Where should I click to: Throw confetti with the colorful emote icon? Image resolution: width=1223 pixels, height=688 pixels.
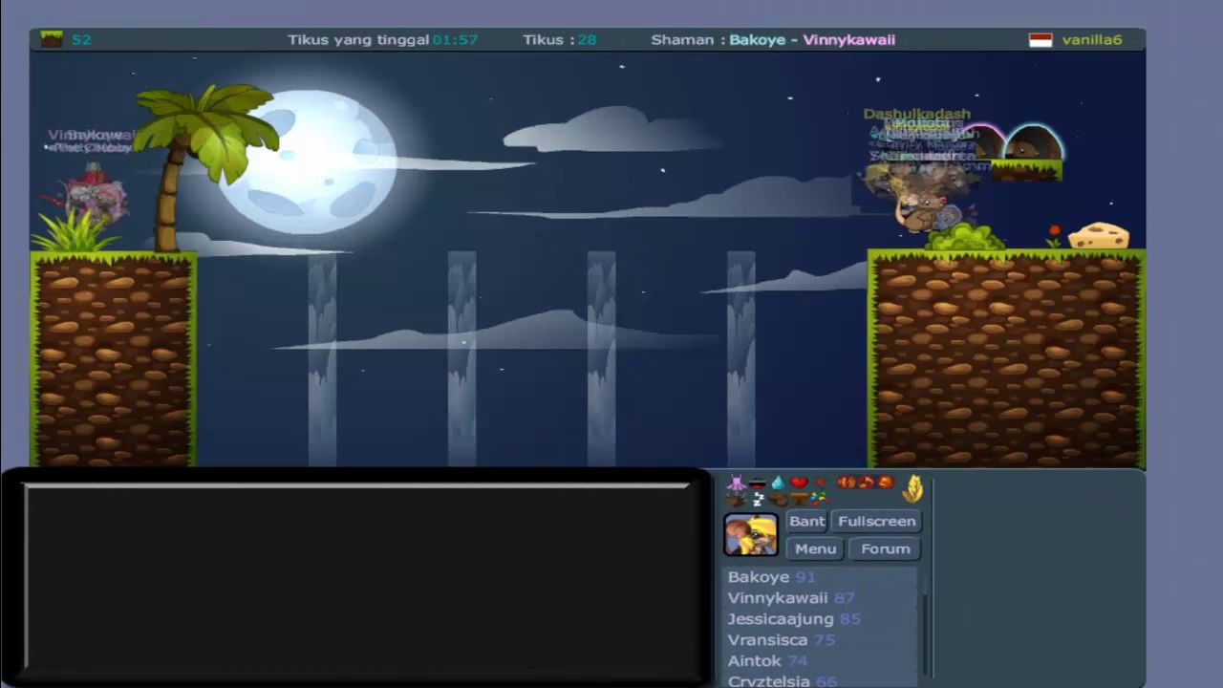click(x=819, y=499)
